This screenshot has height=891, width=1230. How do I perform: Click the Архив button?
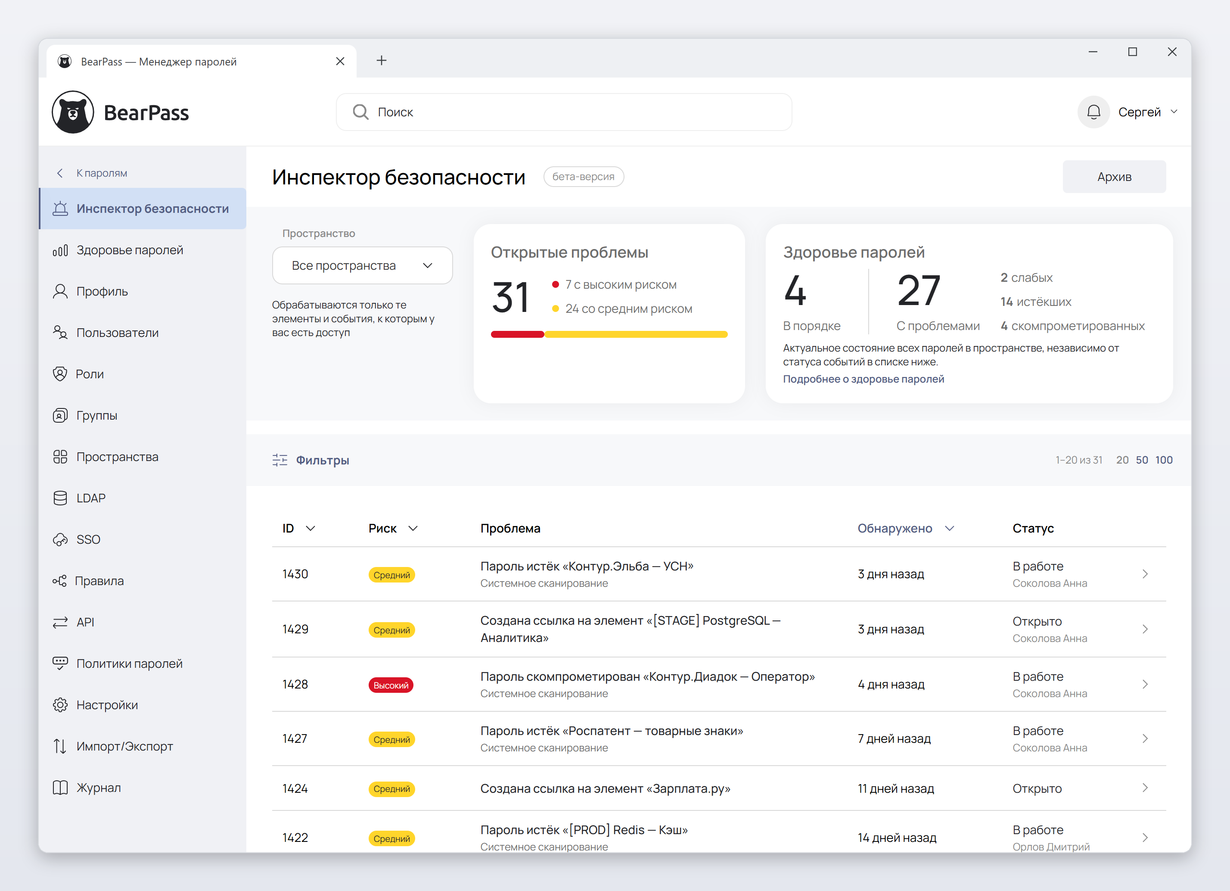[1114, 176]
